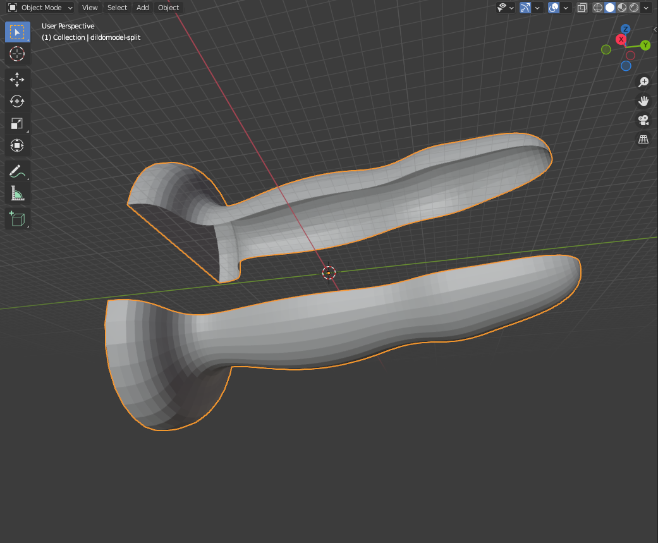Open the Object Mode dropdown
Viewport: 658px width, 543px height.
click(x=40, y=8)
